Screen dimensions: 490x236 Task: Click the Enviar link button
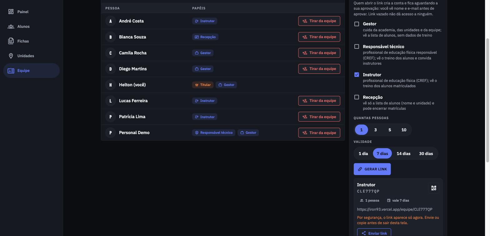374,233
